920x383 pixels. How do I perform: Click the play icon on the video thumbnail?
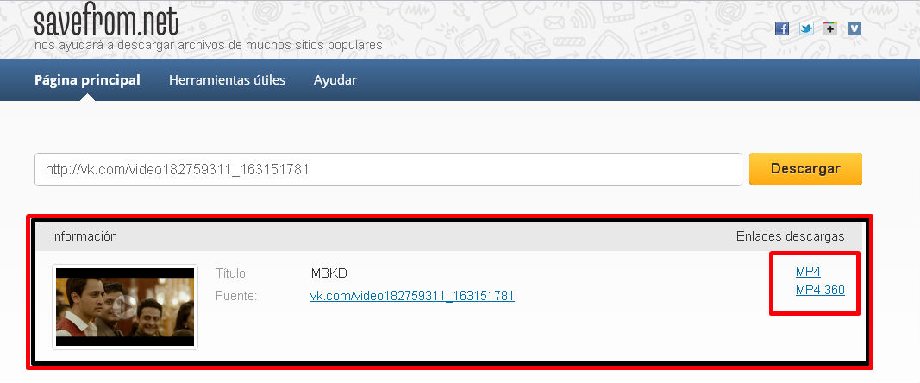pyautogui.click(x=124, y=306)
